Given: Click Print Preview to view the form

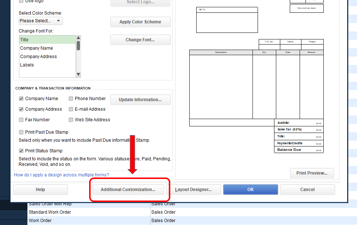Looking at the screenshot, I should [312, 173].
